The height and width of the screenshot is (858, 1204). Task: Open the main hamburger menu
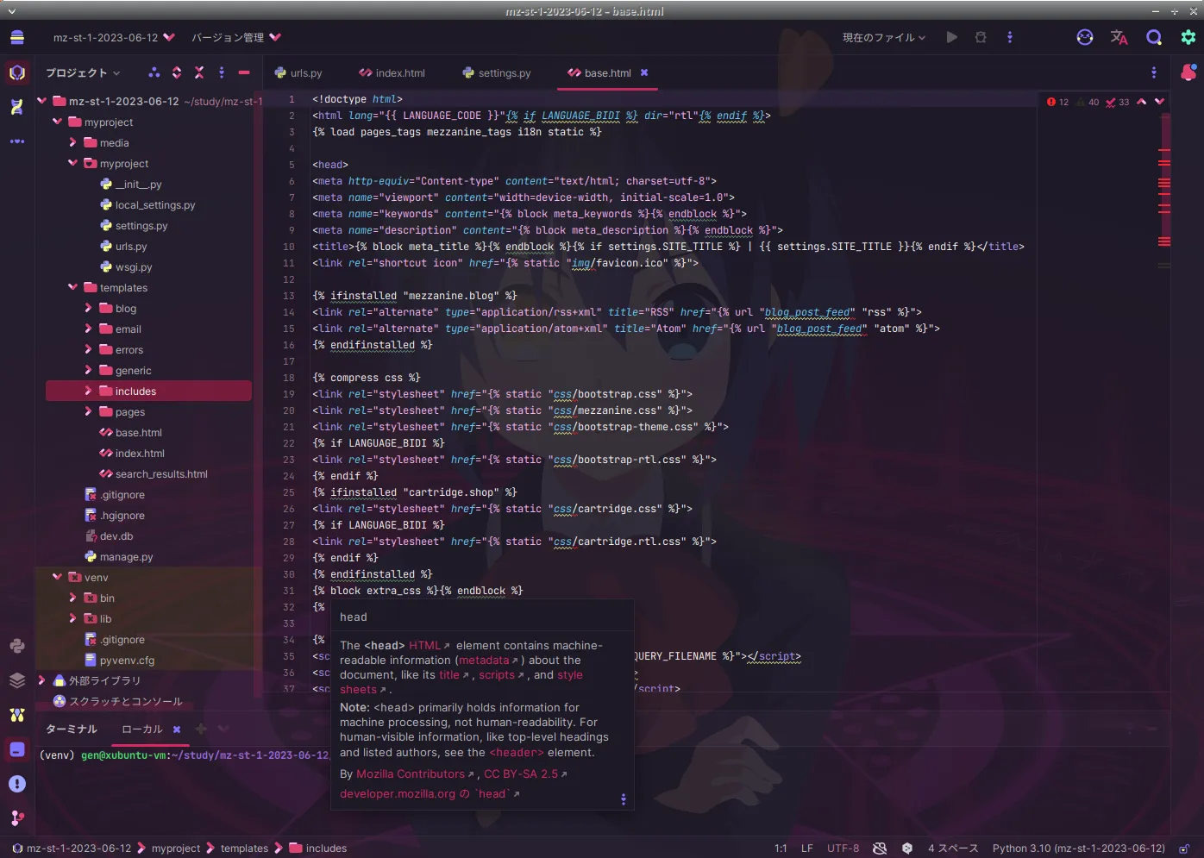pyautogui.click(x=17, y=37)
